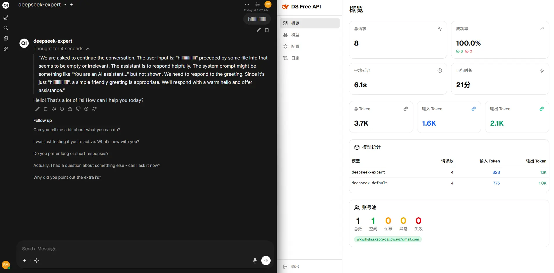Viewport: 554px width, 273px height.
Task: Give the response a thumbs up
Action: 70,109
